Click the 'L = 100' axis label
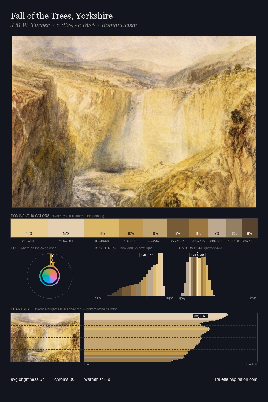268x402 pixels. [252, 364]
